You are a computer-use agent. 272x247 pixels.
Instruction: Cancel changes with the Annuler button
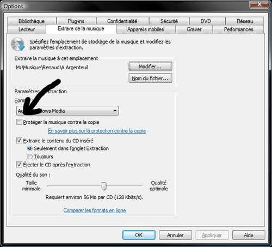point(175,235)
